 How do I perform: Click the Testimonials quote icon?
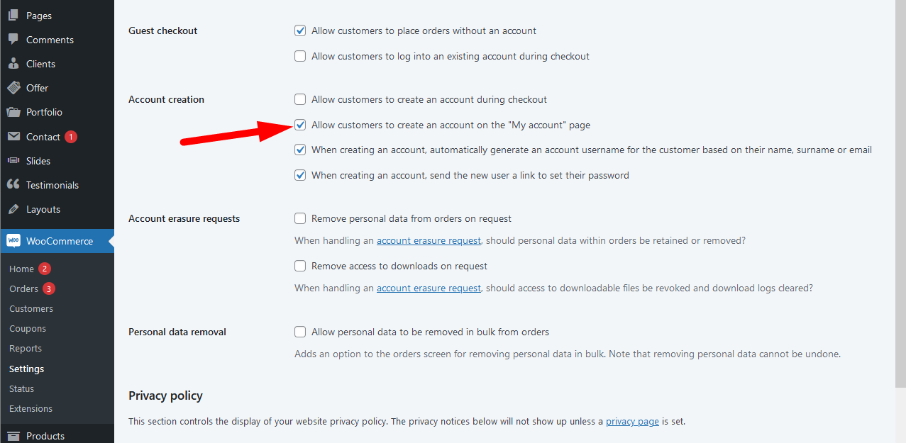13,185
